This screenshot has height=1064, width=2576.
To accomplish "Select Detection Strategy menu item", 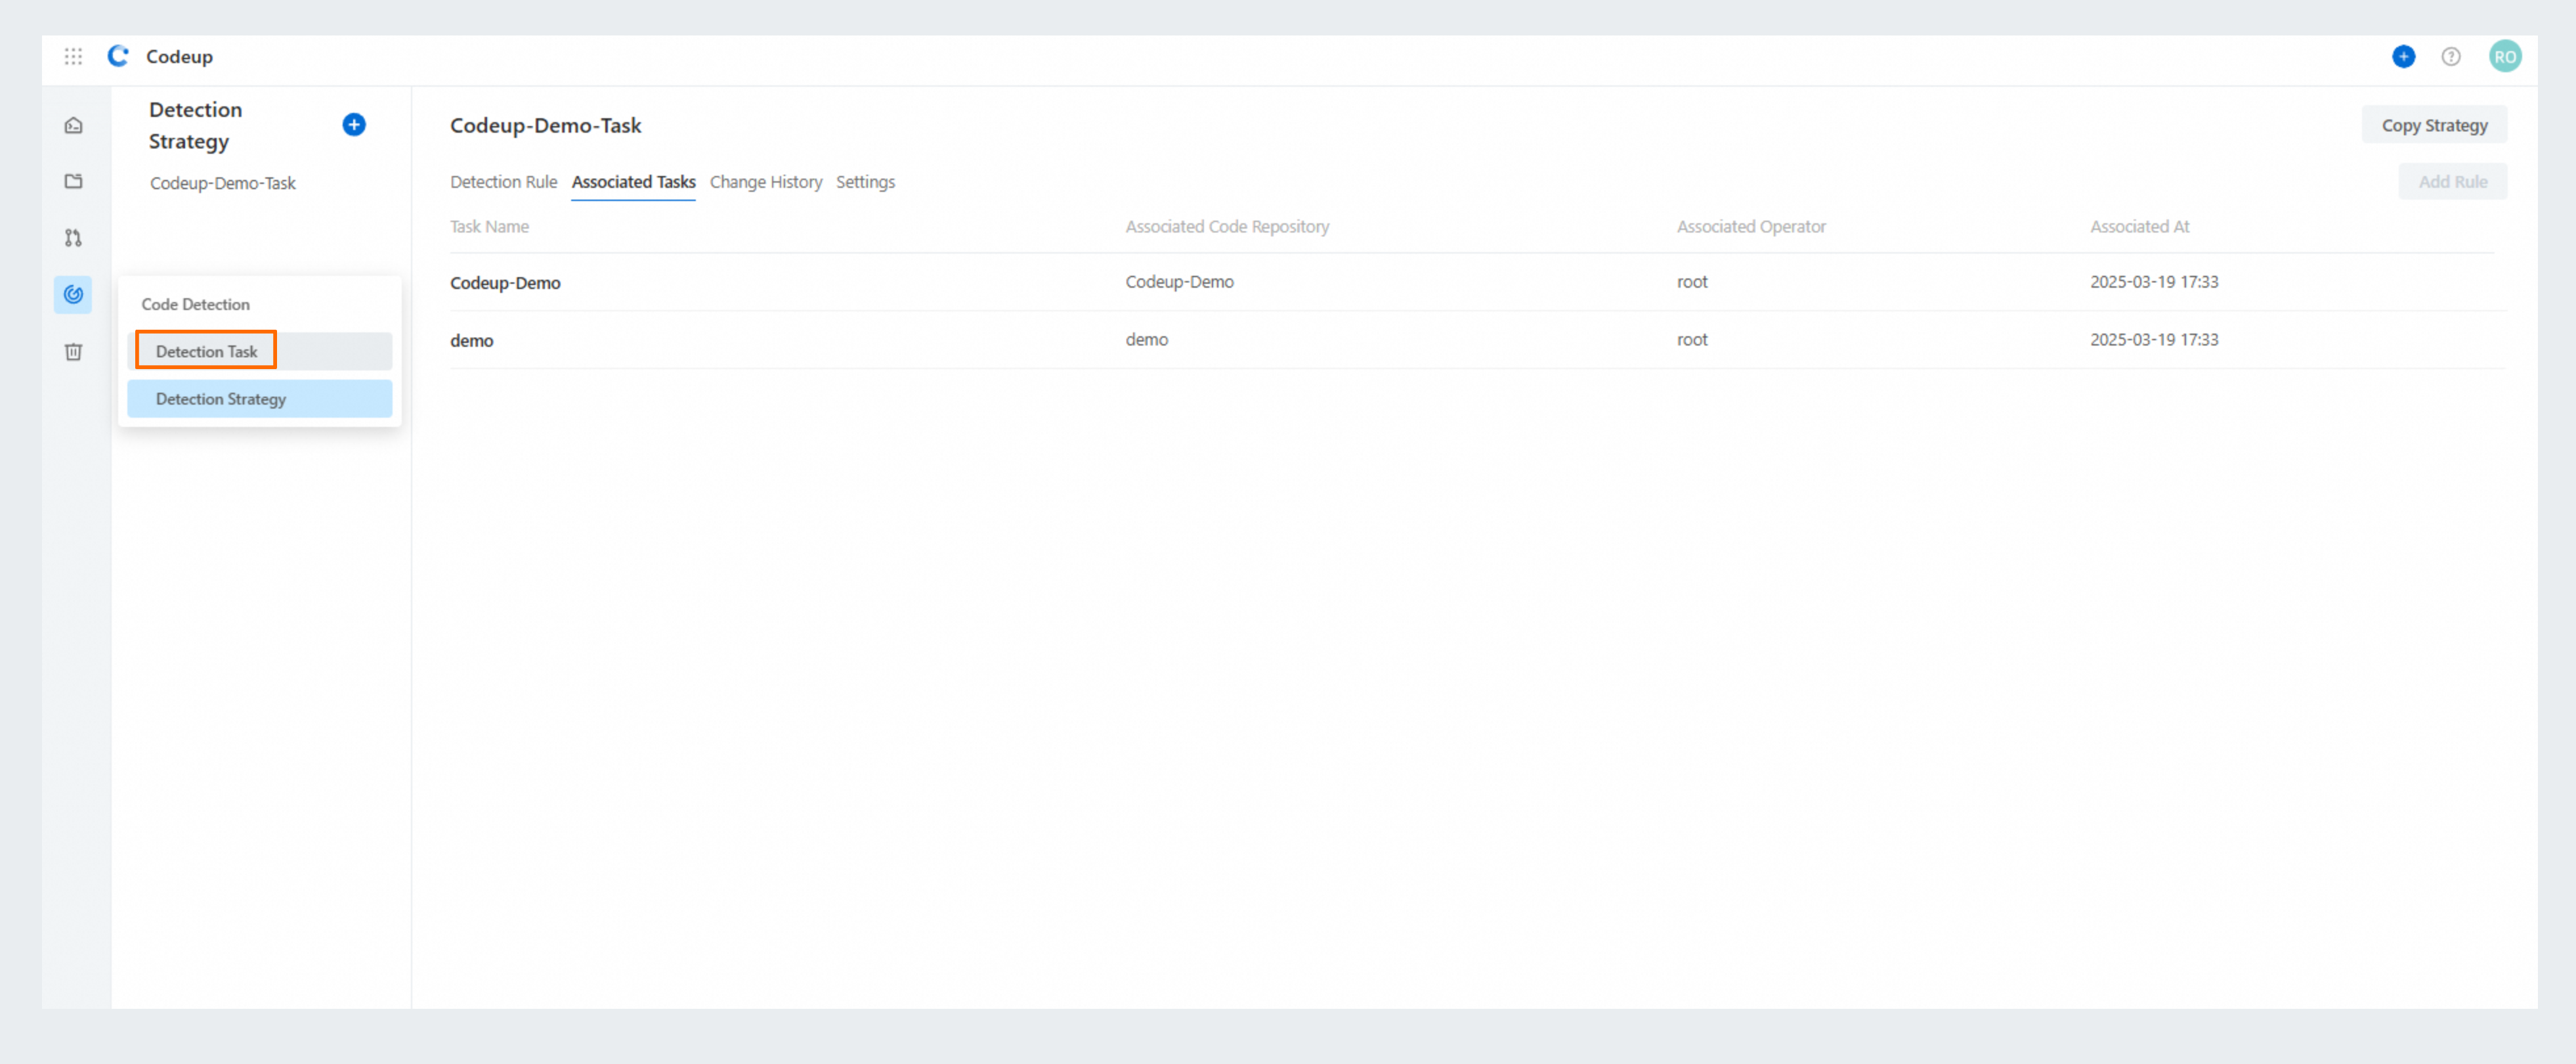I will click(221, 399).
